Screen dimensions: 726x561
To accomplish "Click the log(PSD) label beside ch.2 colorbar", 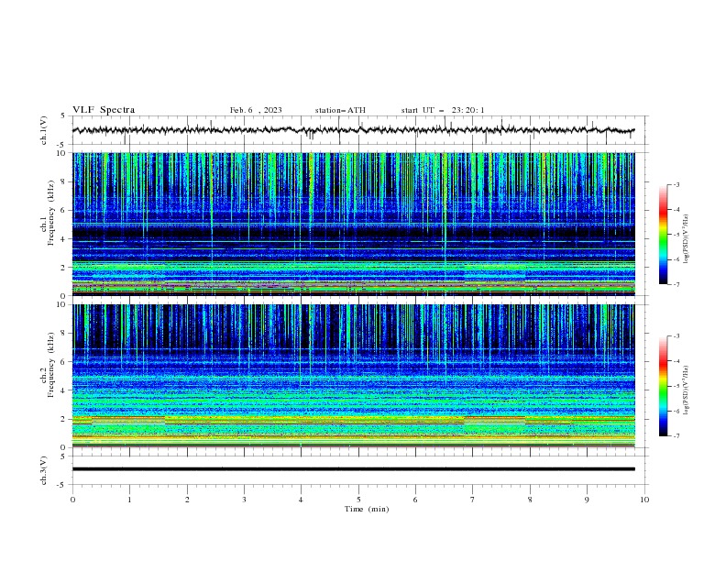I will (x=686, y=390).
